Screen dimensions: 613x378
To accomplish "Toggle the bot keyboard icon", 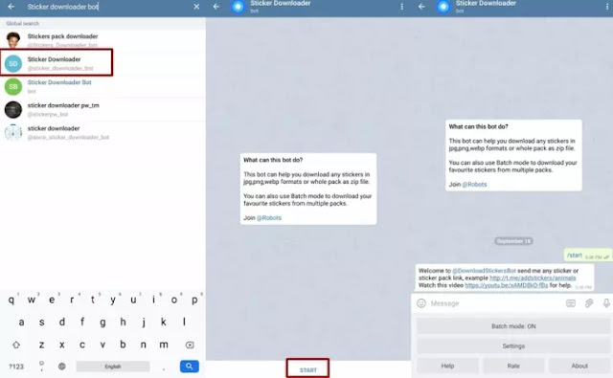I will [x=571, y=303].
